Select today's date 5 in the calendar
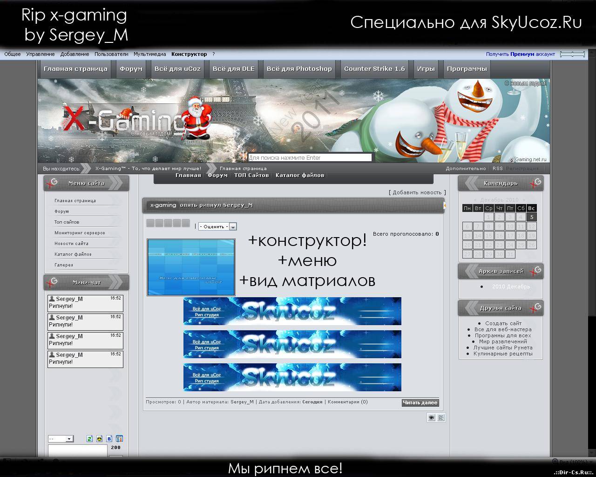 coord(531,217)
